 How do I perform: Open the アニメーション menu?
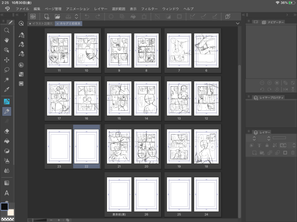coord(78,9)
